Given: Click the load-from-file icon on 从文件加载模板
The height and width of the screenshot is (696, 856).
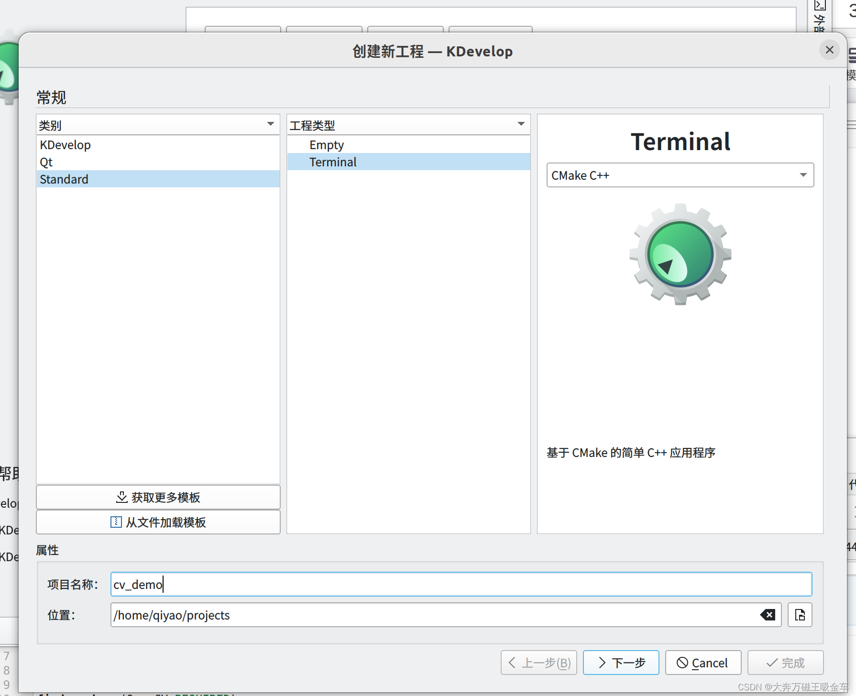Looking at the screenshot, I should click(116, 522).
